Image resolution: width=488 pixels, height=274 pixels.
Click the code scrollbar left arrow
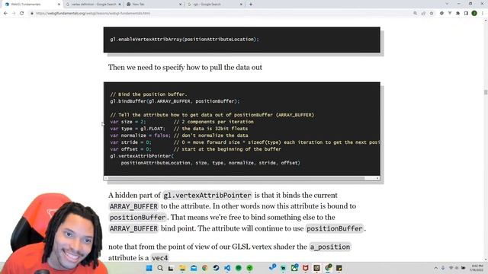tap(106, 178)
